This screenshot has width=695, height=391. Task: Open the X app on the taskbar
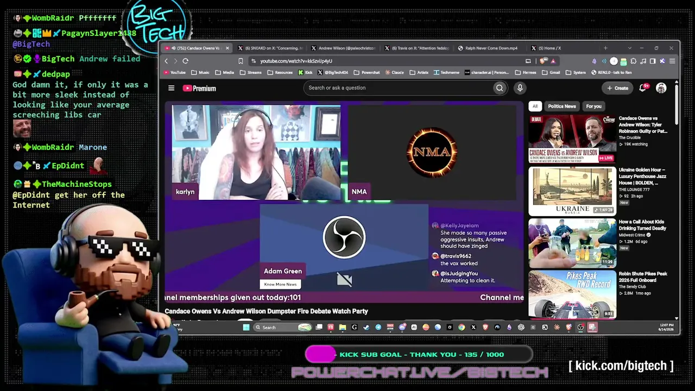(473, 327)
